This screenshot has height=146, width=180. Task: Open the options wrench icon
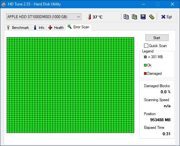(x=151, y=17)
